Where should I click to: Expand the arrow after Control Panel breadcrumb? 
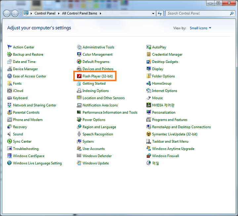coord(59,13)
